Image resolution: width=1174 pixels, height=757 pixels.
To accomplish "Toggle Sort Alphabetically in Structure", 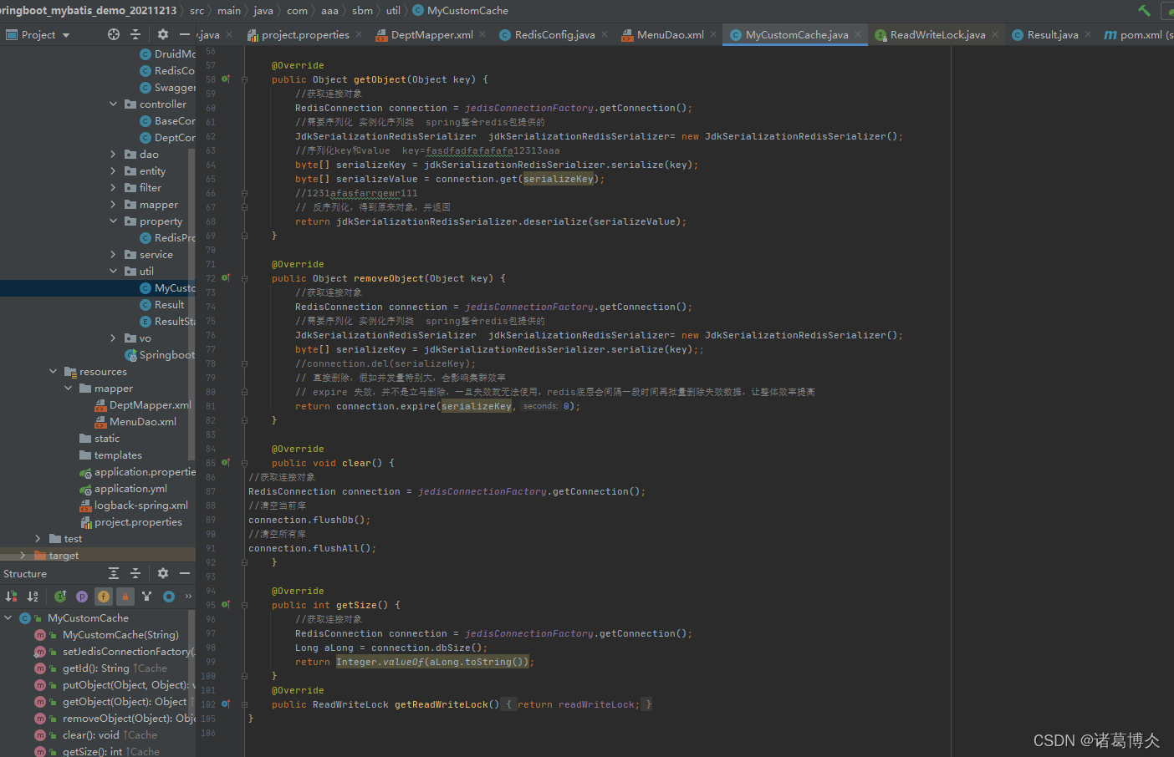I will coord(33,597).
